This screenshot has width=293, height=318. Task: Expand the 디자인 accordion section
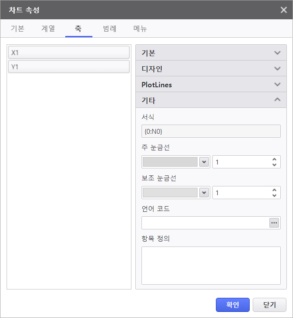click(x=211, y=69)
